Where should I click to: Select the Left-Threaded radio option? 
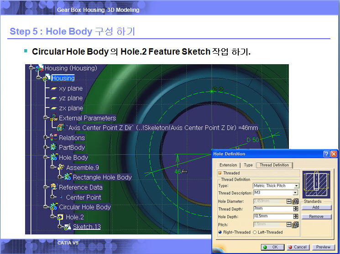pos(255,232)
